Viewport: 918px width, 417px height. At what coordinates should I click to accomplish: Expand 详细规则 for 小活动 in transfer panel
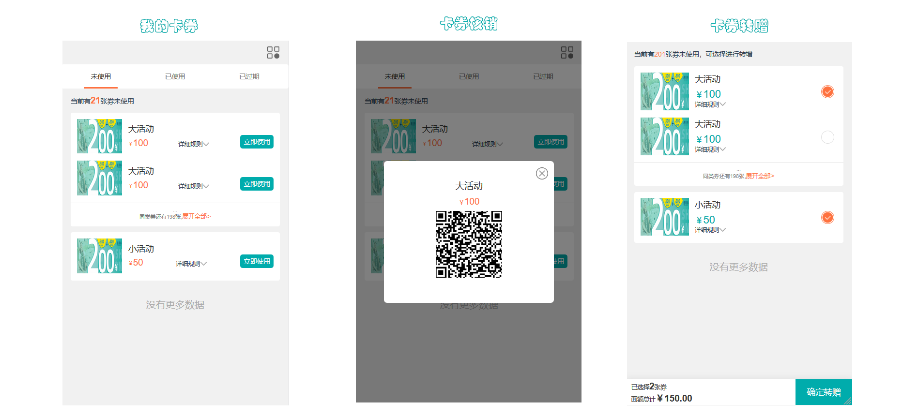tap(710, 230)
